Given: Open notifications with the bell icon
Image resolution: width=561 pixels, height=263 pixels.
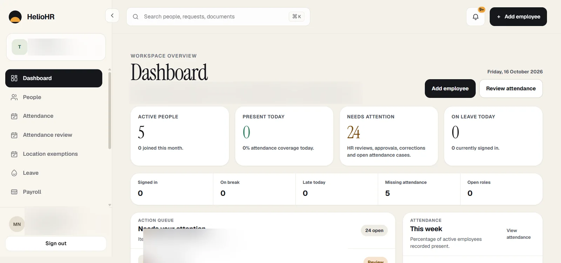Looking at the screenshot, I should [x=475, y=17].
